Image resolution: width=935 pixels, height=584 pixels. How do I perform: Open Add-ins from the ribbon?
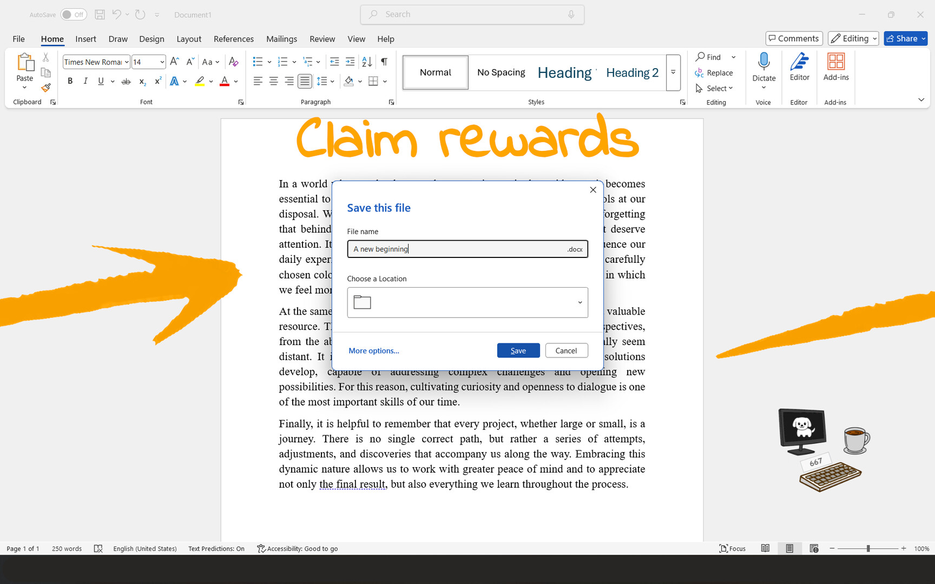tap(836, 67)
